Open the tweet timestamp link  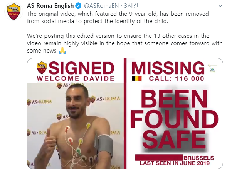coord(131,6)
